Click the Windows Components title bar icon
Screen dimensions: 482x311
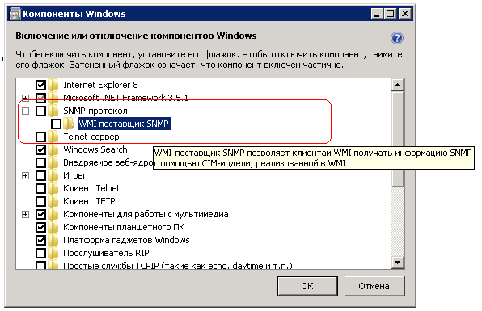[x=15, y=14]
